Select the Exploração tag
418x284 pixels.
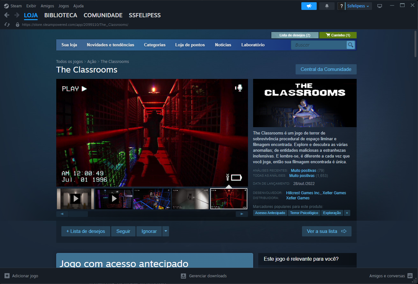pos(332,213)
